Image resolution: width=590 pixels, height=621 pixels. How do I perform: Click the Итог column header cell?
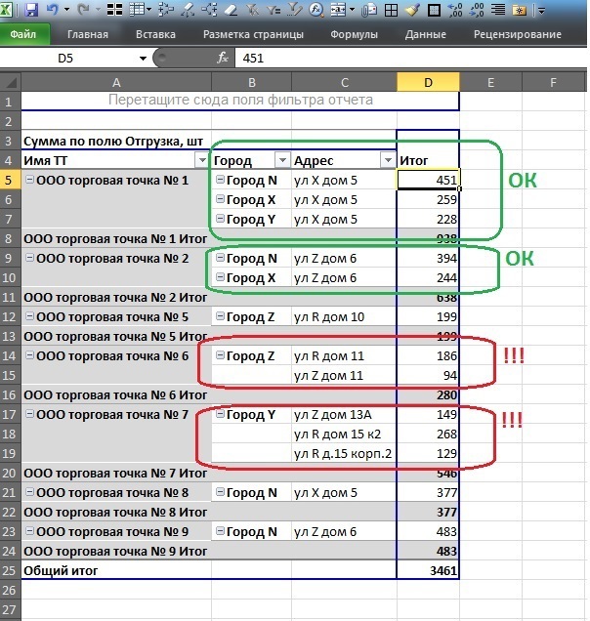tap(428, 160)
